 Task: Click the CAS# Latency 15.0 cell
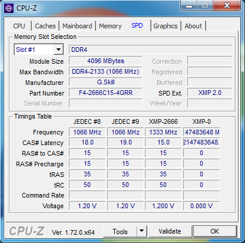(x=163, y=142)
